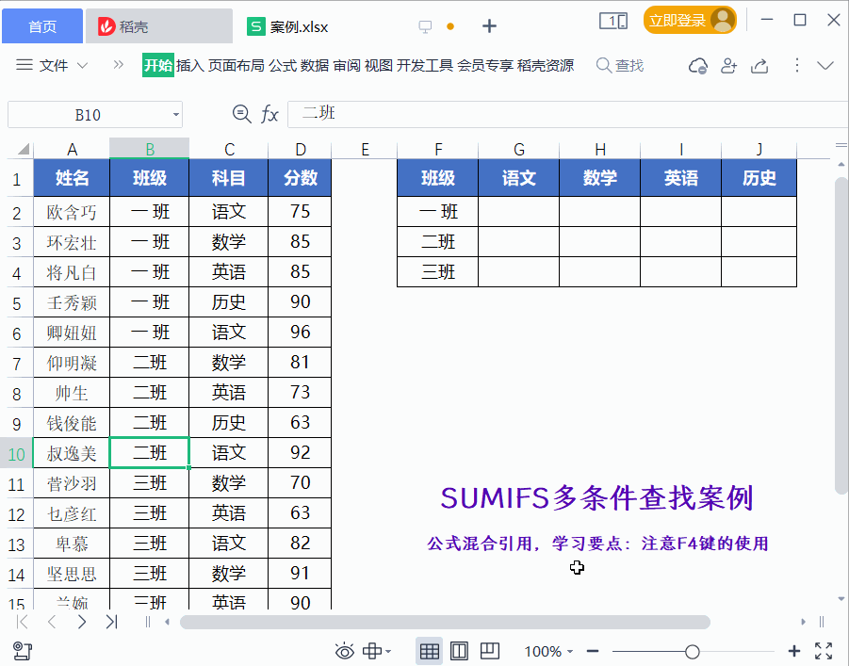This screenshot has width=849, height=666.
Task: Select row 10 header
Action: pyautogui.click(x=17, y=453)
